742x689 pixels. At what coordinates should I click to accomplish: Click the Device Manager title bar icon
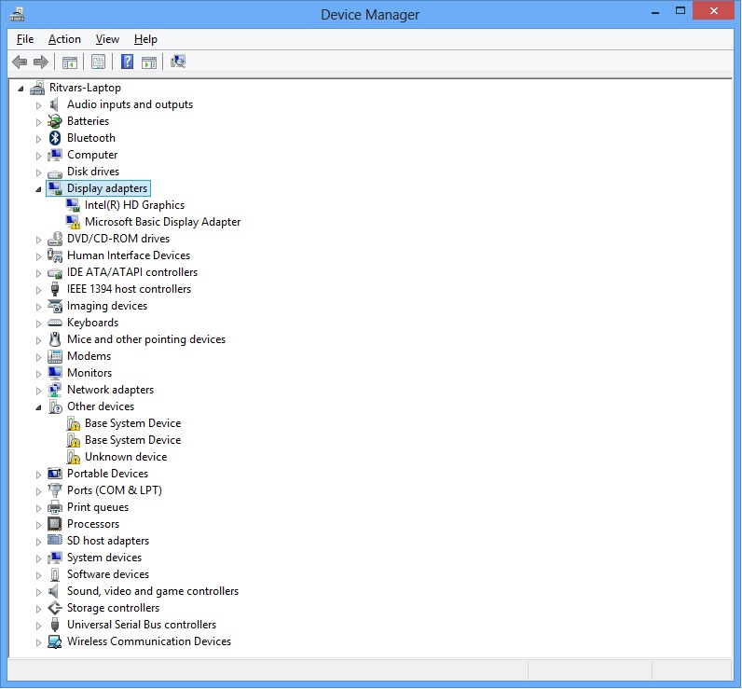click(17, 14)
